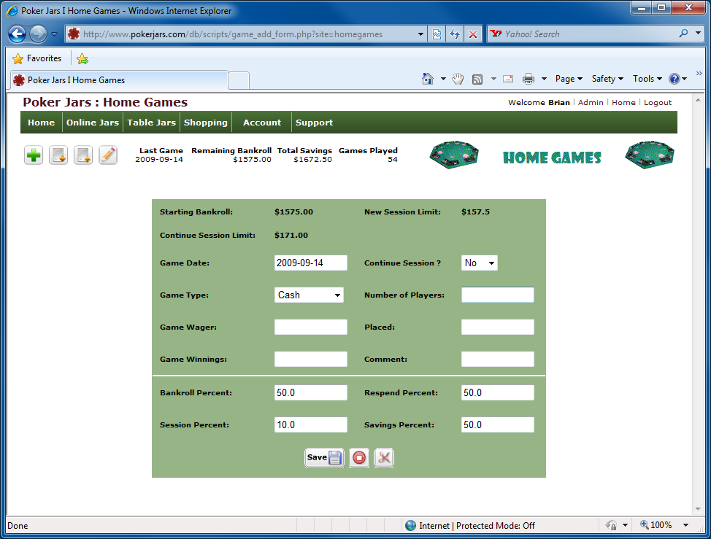711x539 pixels.
Task: Expand the search provider options dropdown
Action: point(699,33)
